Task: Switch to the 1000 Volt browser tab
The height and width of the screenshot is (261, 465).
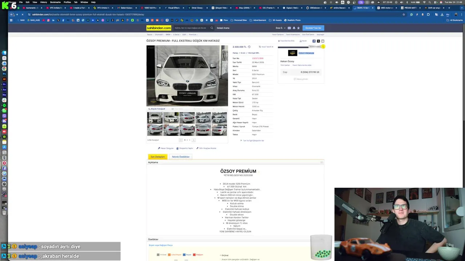Action: pyautogui.click(x=150, y=8)
